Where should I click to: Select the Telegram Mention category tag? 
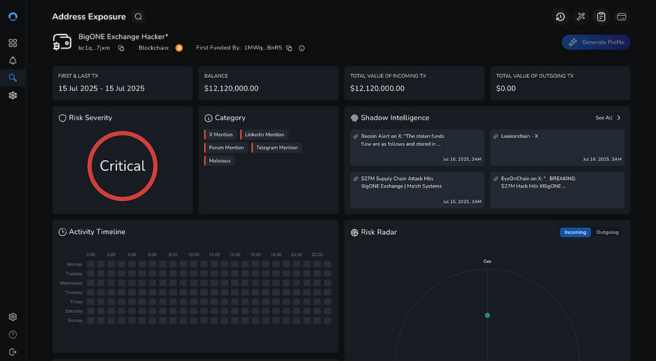(276, 148)
